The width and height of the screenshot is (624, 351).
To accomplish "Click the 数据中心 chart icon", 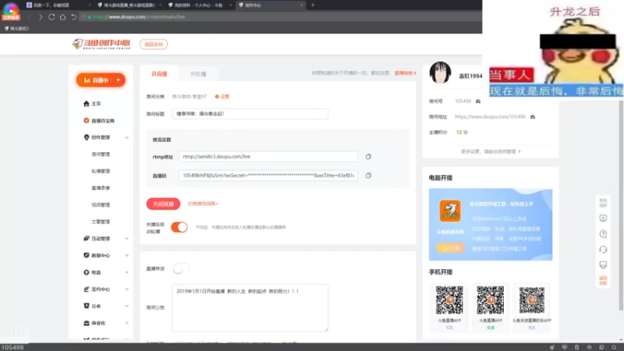I will 87,256.
